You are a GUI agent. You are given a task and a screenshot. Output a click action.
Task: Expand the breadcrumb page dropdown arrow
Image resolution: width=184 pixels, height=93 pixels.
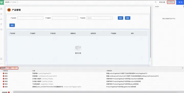click(x=18, y=2)
